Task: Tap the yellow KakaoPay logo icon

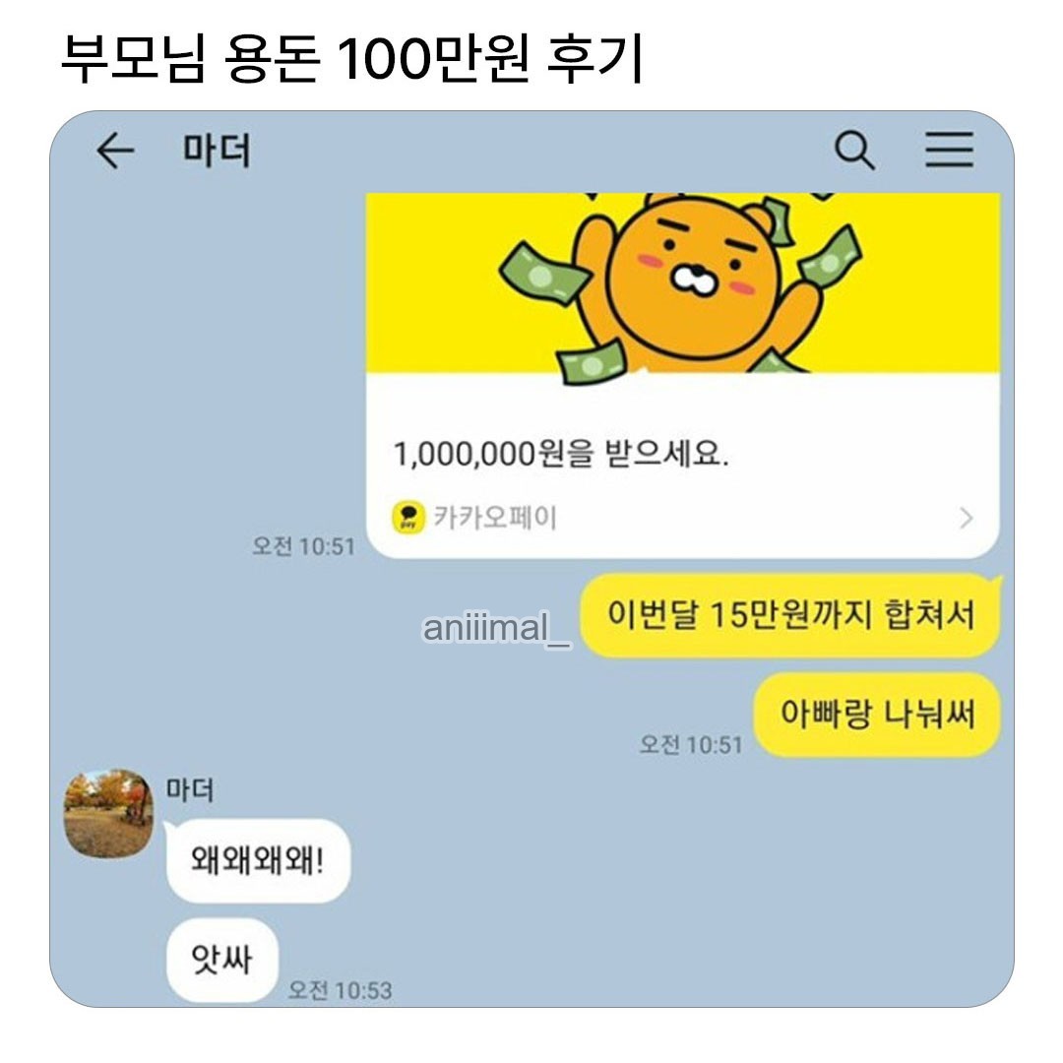Action: [408, 518]
